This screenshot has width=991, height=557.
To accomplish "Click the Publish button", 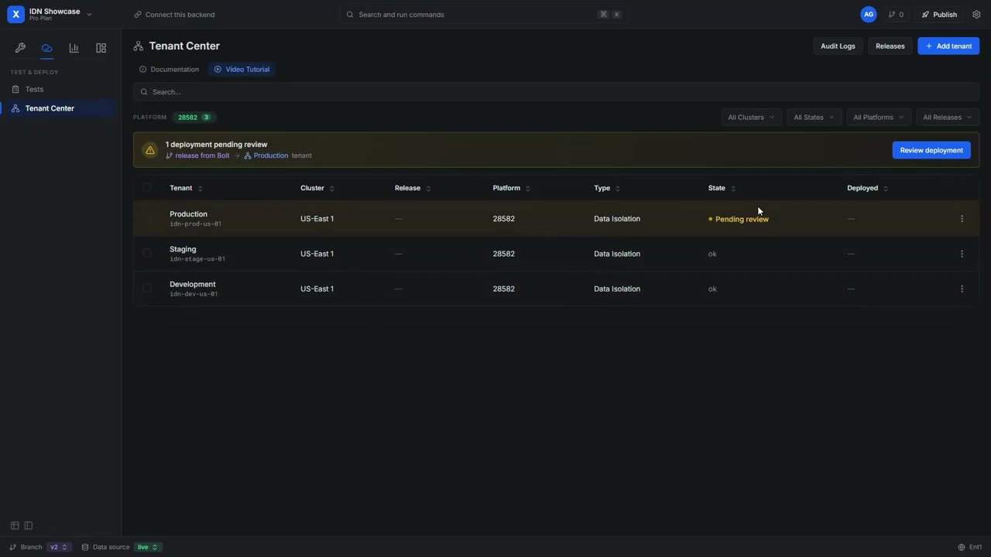I will pyautogui.click(x=938, y=15).
